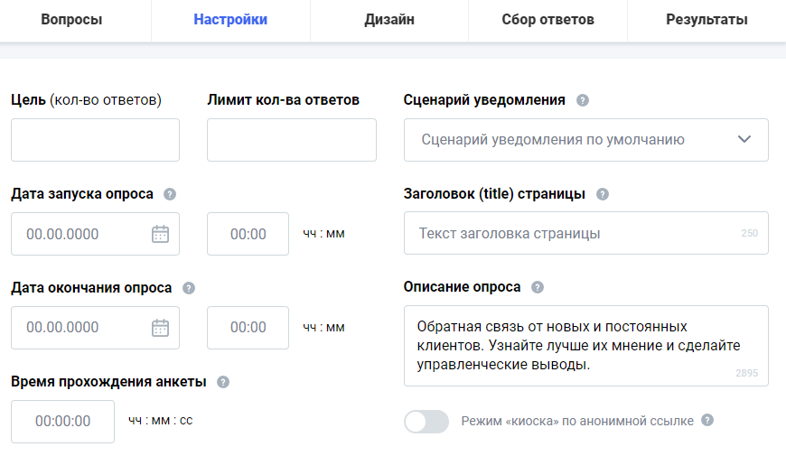Click the response goal input field
Image resolution: width=786 pixels, height=456 pixels.
coord(95,140)
